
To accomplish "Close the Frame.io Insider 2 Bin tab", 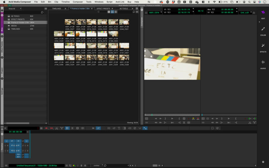I will coord(92,9).
